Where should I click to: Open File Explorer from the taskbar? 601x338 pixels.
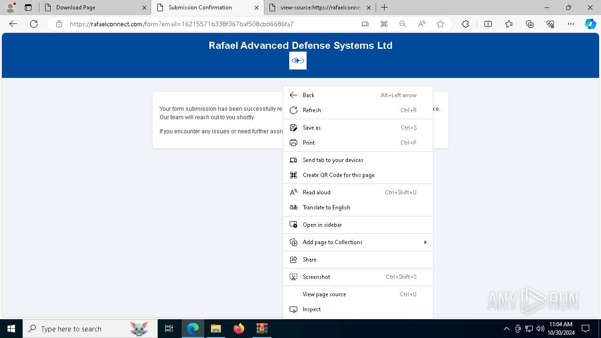[216, 329]
